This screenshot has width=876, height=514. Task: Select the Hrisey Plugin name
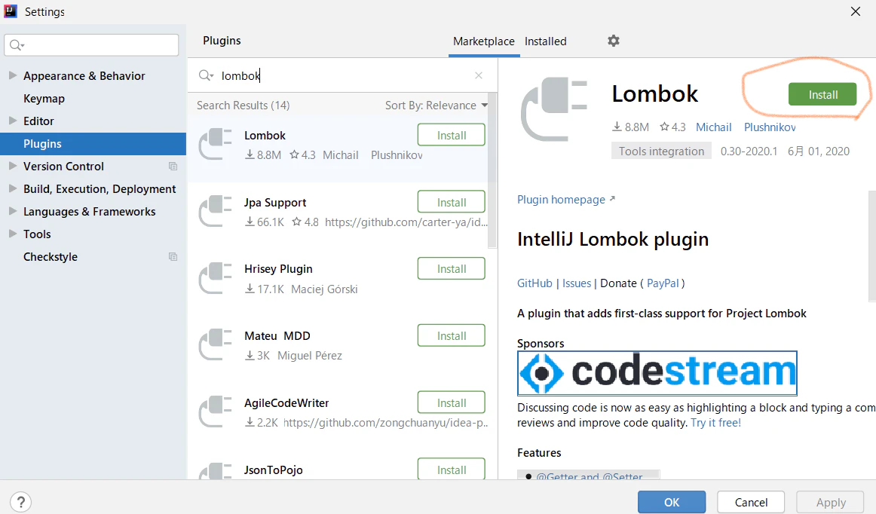(278, 269)
